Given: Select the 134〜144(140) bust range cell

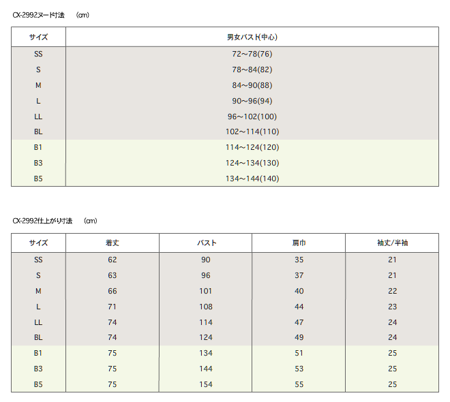Looking at the screenshot, I should 252,179.
